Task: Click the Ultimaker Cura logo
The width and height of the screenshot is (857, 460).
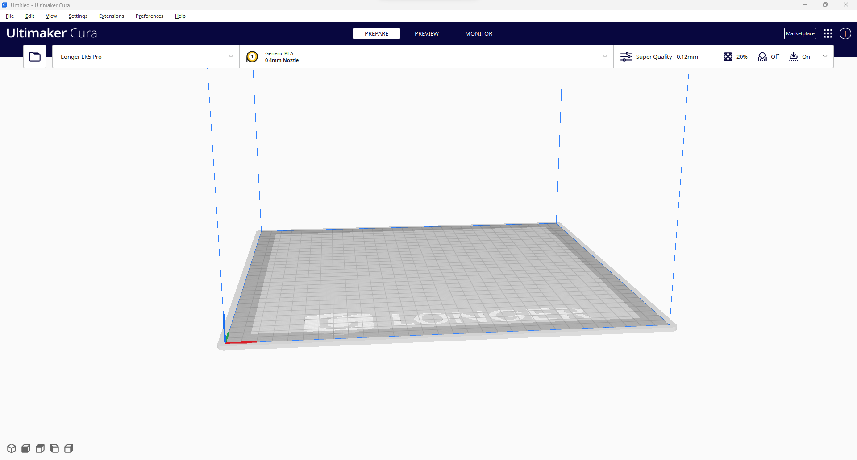Action: pos(52,33)
